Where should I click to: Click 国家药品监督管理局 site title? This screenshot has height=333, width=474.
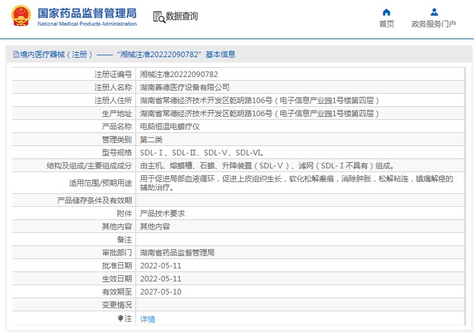[87, 13]
